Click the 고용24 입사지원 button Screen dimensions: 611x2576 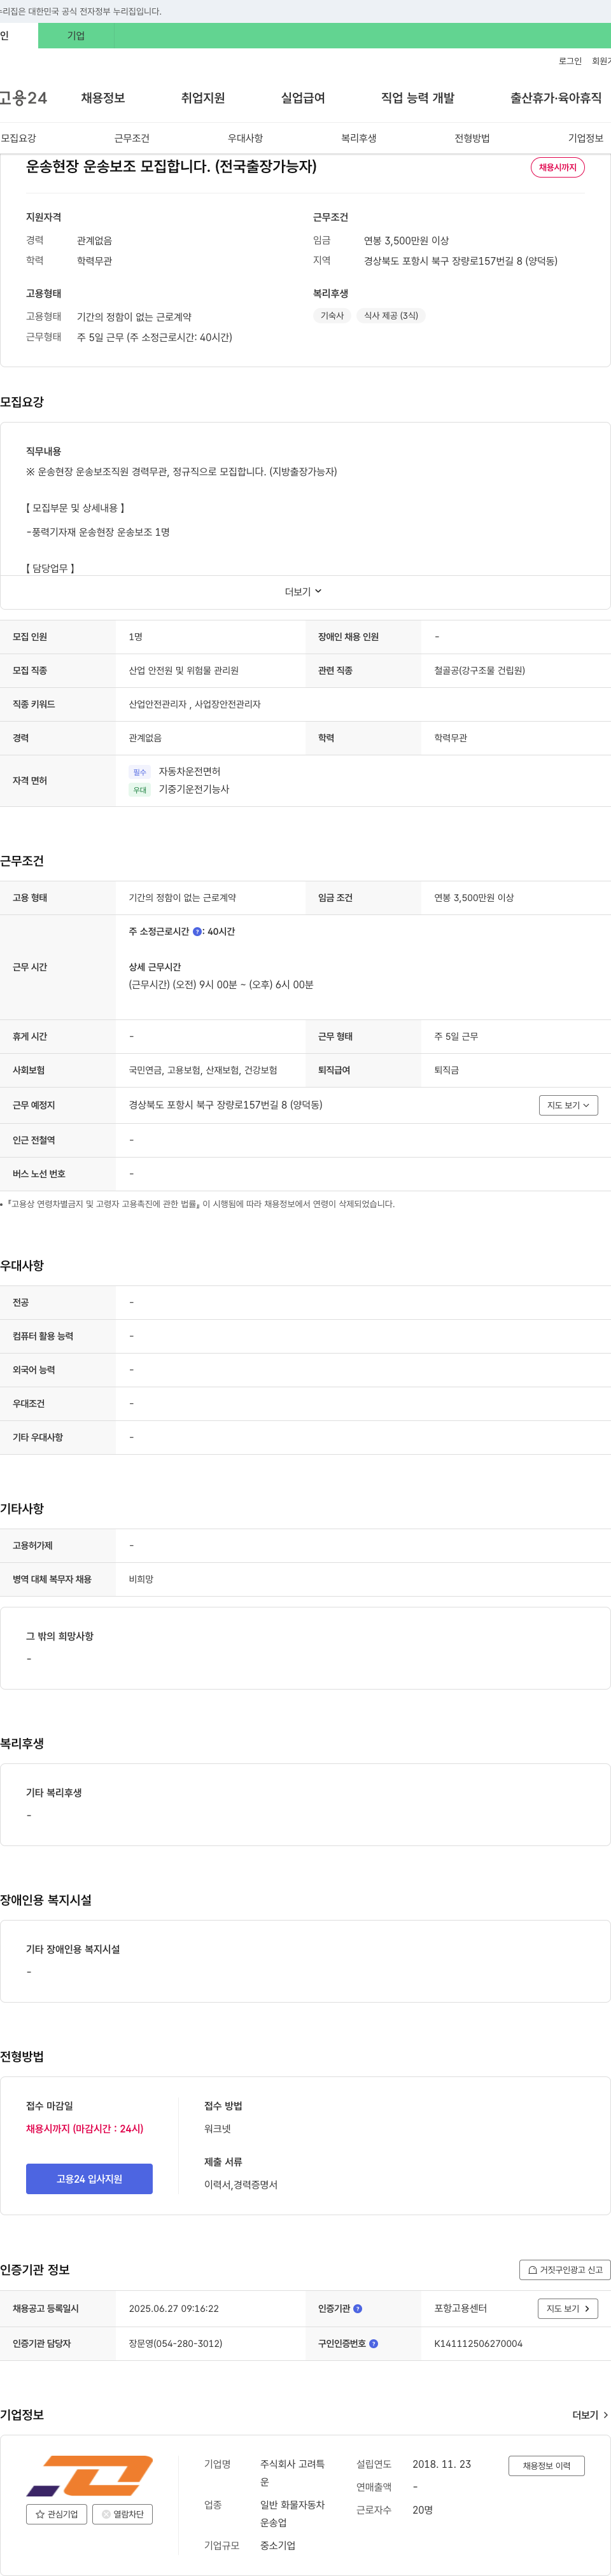[x=89, y=2179]
